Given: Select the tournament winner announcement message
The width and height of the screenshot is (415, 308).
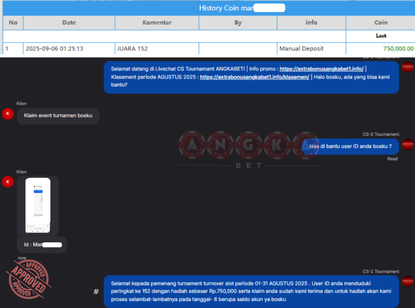Looking at the screenshot, I should 251,291.
